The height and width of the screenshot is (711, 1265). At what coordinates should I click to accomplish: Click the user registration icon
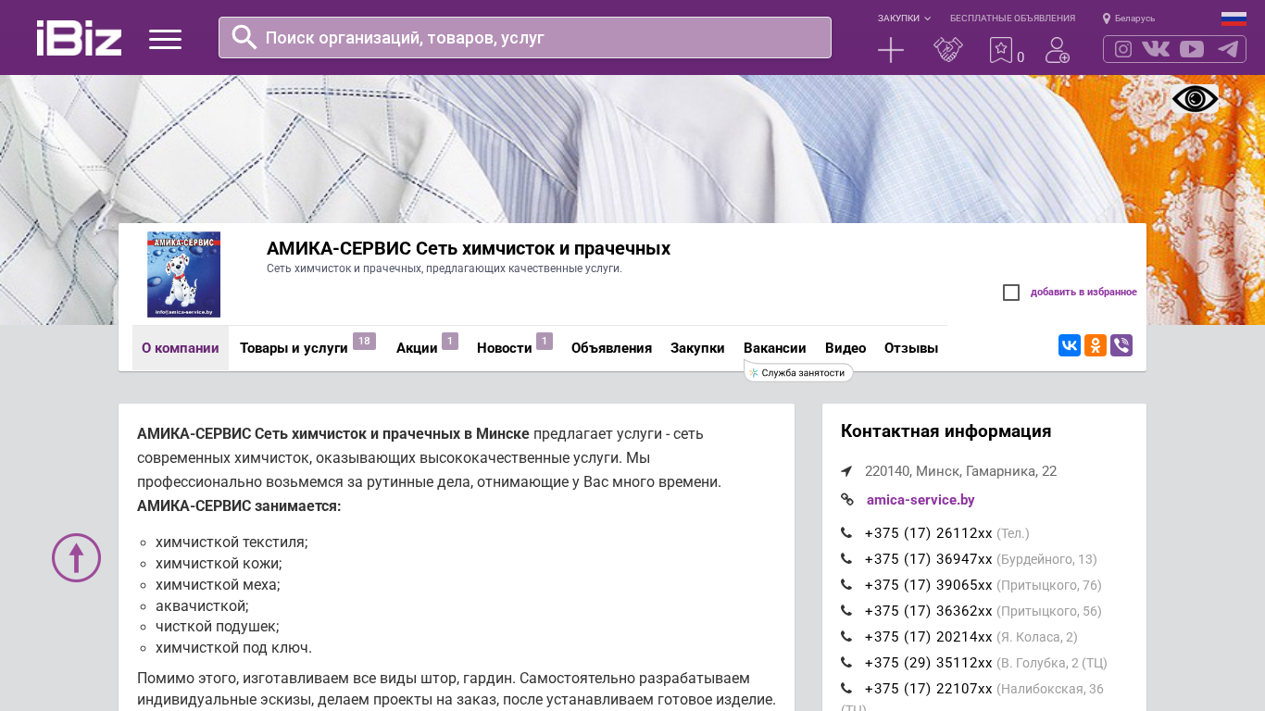[1058, 50]
